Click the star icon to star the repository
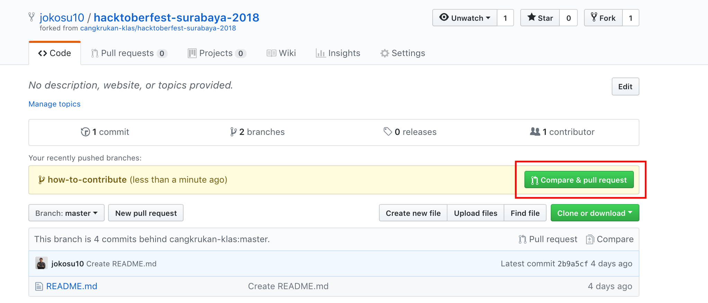 tap(532, 17)
